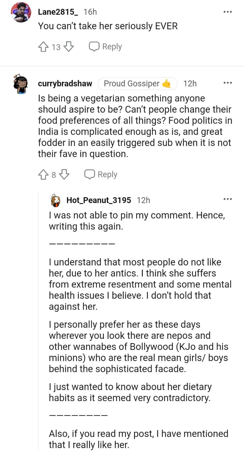
Task: Click the Proud Gossiper flair badge
Action: [137, 83]
